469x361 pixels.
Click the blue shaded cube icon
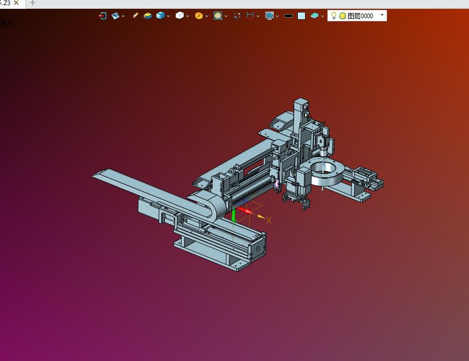click(160, 16)
